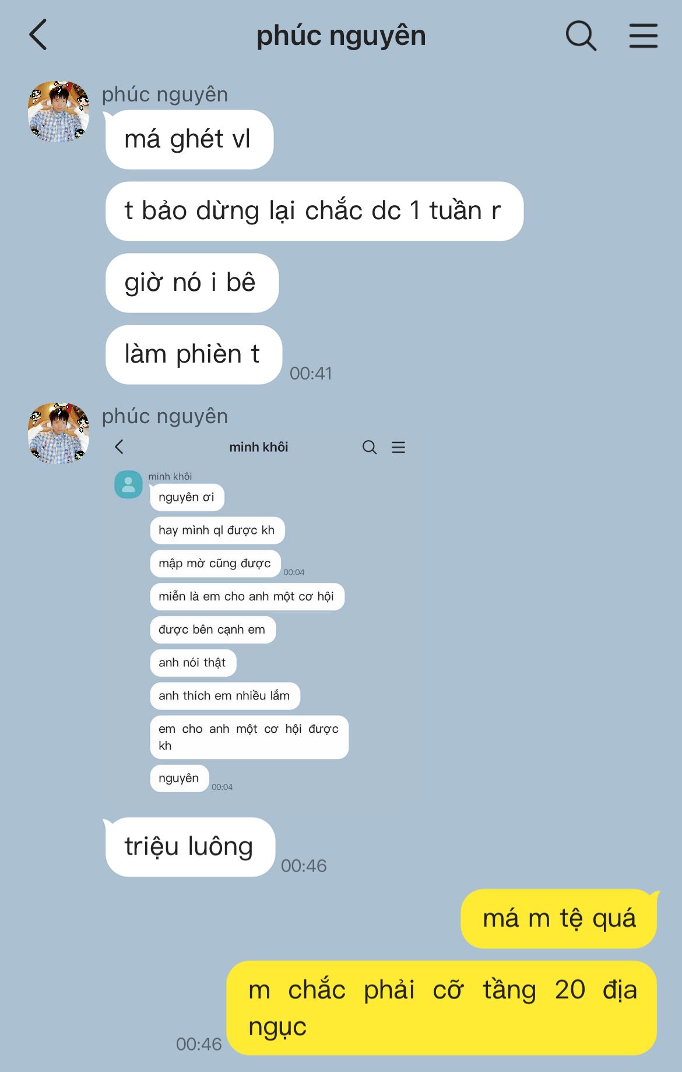Tap yellow 'má m tệ quá' bubble
This screenshot has width=682, height=1072.
click(558, 919)
